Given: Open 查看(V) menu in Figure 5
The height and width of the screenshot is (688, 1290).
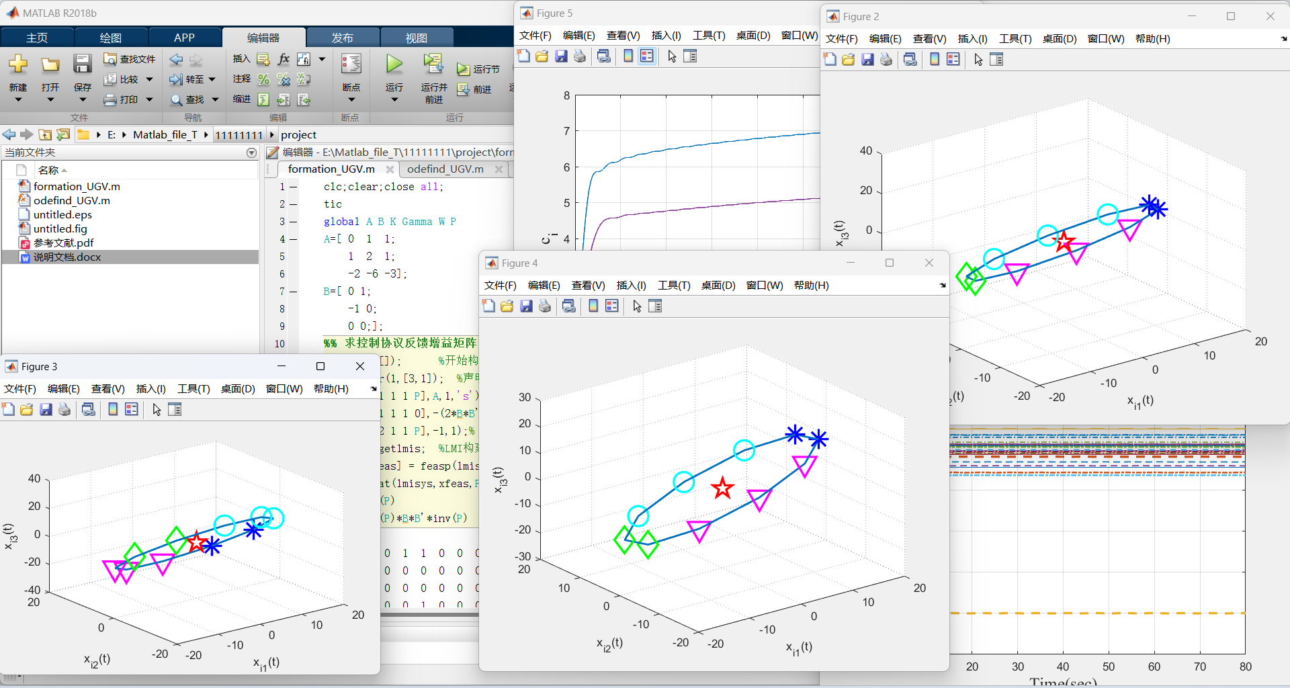Looking at the screenshot, I should pos(623,36).
